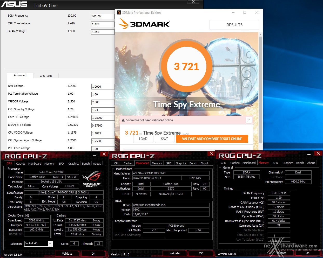Click the Core PLL Voltage input field
This screenshot has width=323, height=258.
click(x=103, y=118)
